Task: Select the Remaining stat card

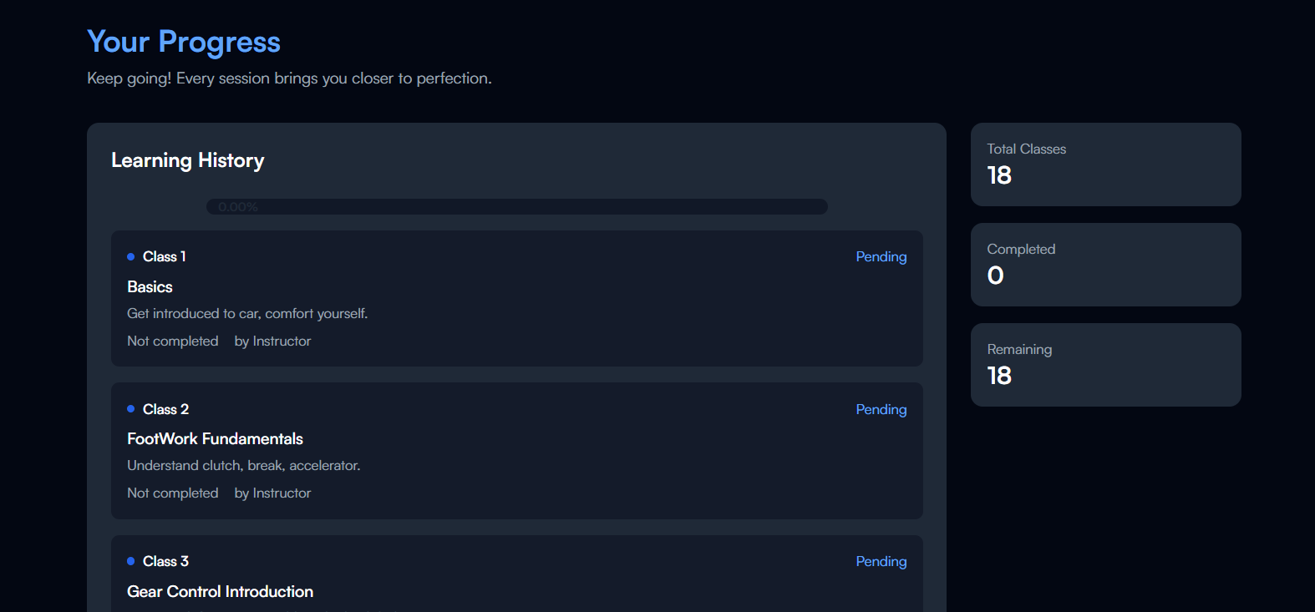Action: pyautogui.click(x=1106, y=365)
